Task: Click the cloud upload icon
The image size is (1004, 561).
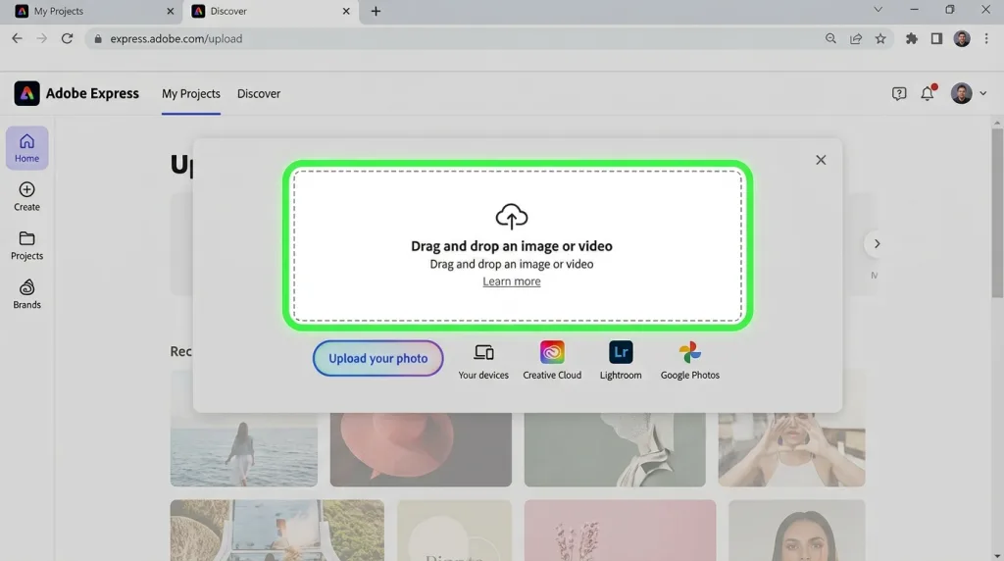Action: [x=512, y=217]
